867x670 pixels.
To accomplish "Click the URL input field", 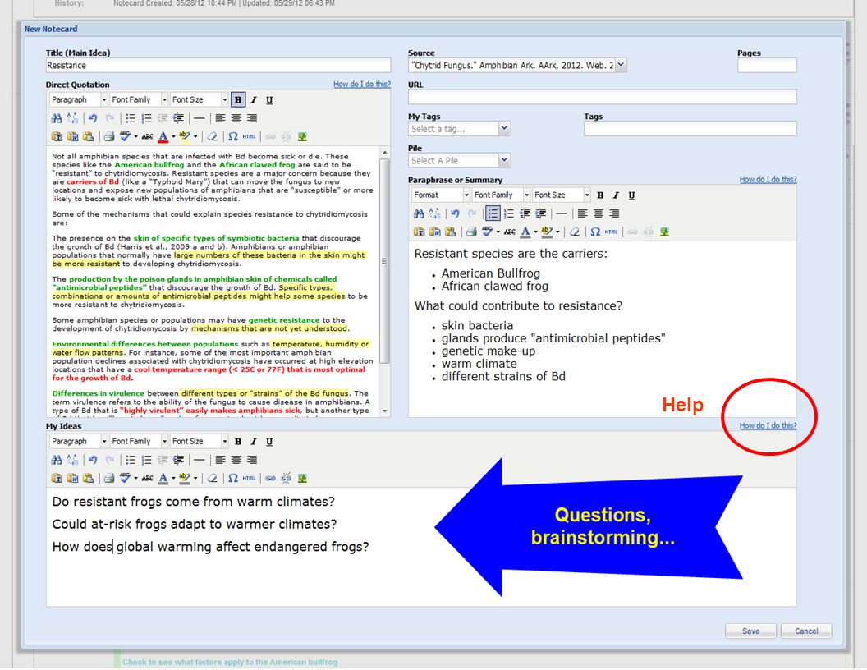I will (x=602, y=97).
